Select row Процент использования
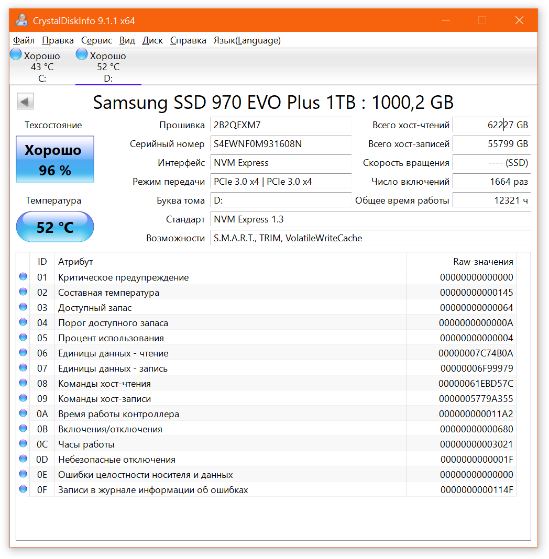This screenshot has height=559, width=549. [267, 338]
